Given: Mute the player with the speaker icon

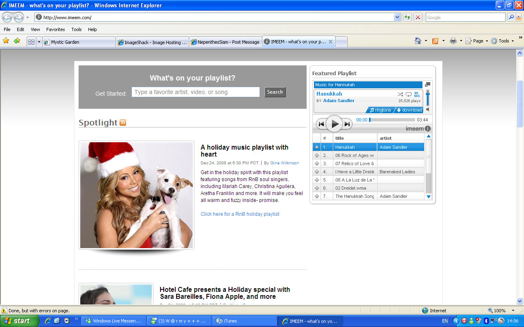Looking at the screenshot, I should coord(428,110).
